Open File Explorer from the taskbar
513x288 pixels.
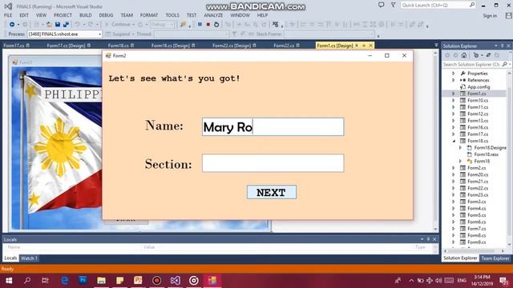click(x=102, y=281)
